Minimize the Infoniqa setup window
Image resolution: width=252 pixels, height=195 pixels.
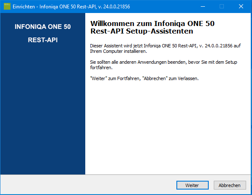coord(203,6)
